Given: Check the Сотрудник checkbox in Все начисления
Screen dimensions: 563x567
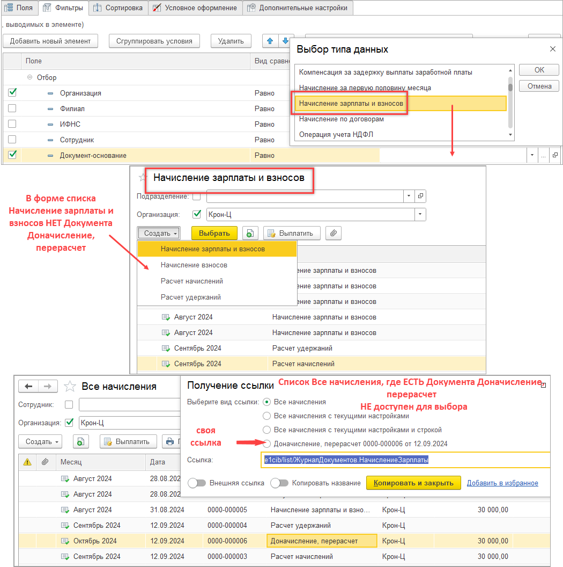Looking at the screenshot, I should coord(69,405).
